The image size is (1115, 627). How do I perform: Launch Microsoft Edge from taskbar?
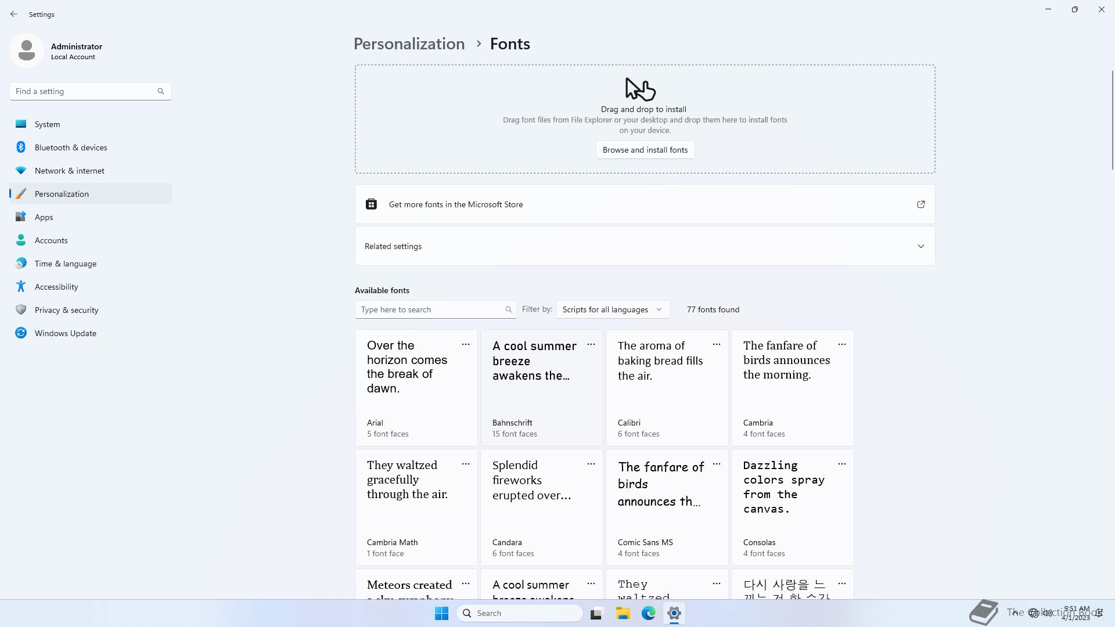pos(648,613)
